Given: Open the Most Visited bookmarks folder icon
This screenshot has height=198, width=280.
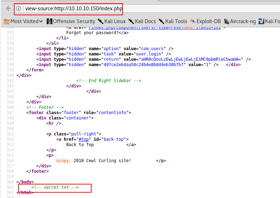Looking at the screenshot, I should (x=6, y=21).
